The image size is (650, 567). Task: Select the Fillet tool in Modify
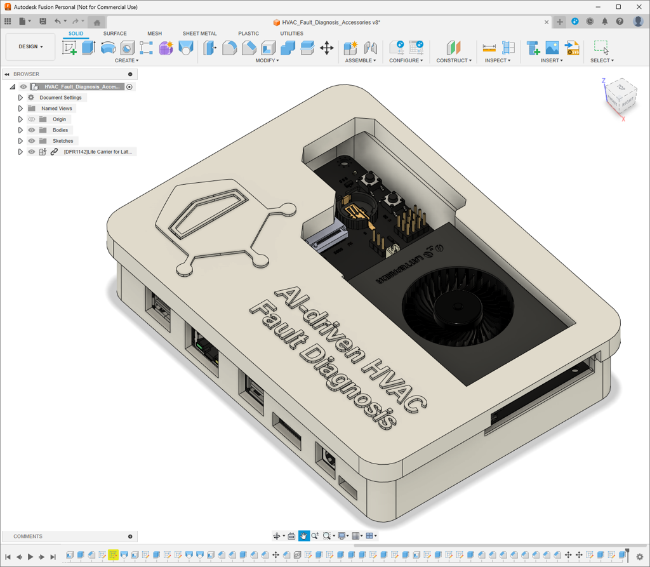229,48
